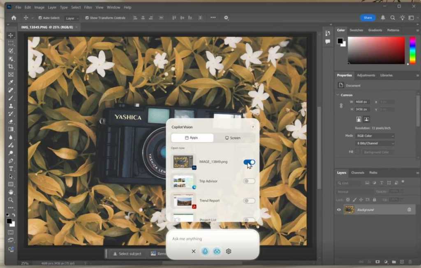The image size is (421, 268).
Task: Activate the Hand tool
Action: point(11,192)
